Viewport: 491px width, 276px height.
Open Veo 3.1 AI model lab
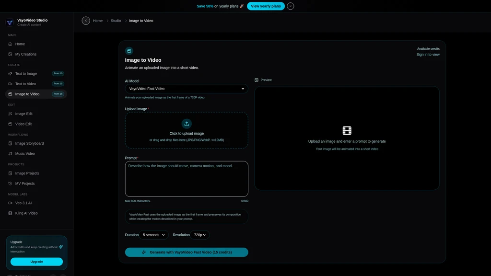point(36,203)
